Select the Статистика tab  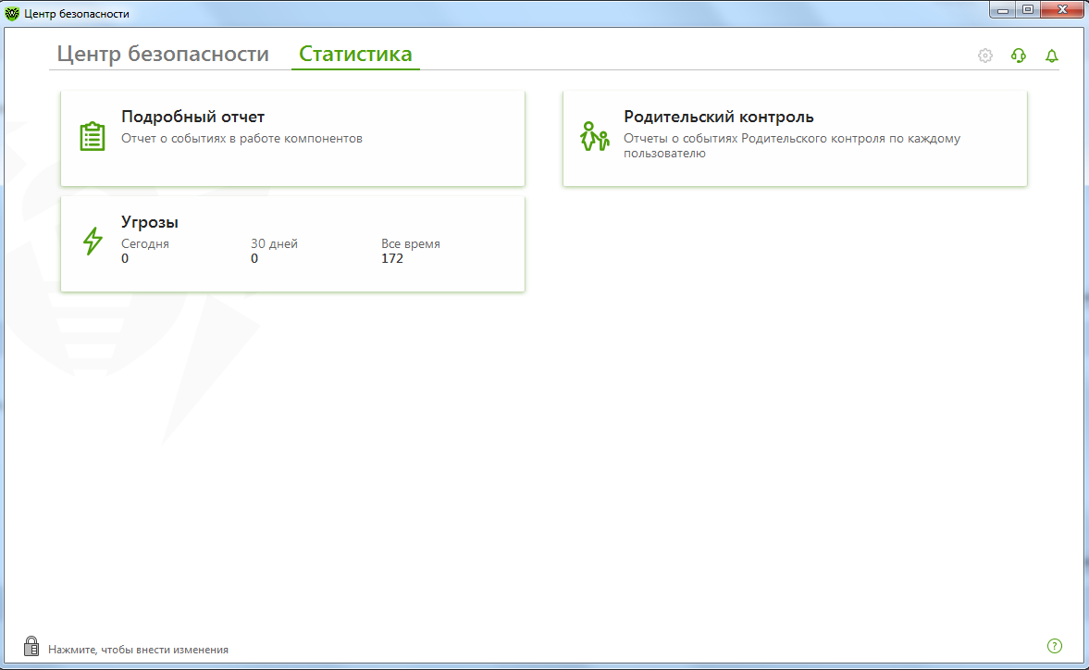click(355, 54)
